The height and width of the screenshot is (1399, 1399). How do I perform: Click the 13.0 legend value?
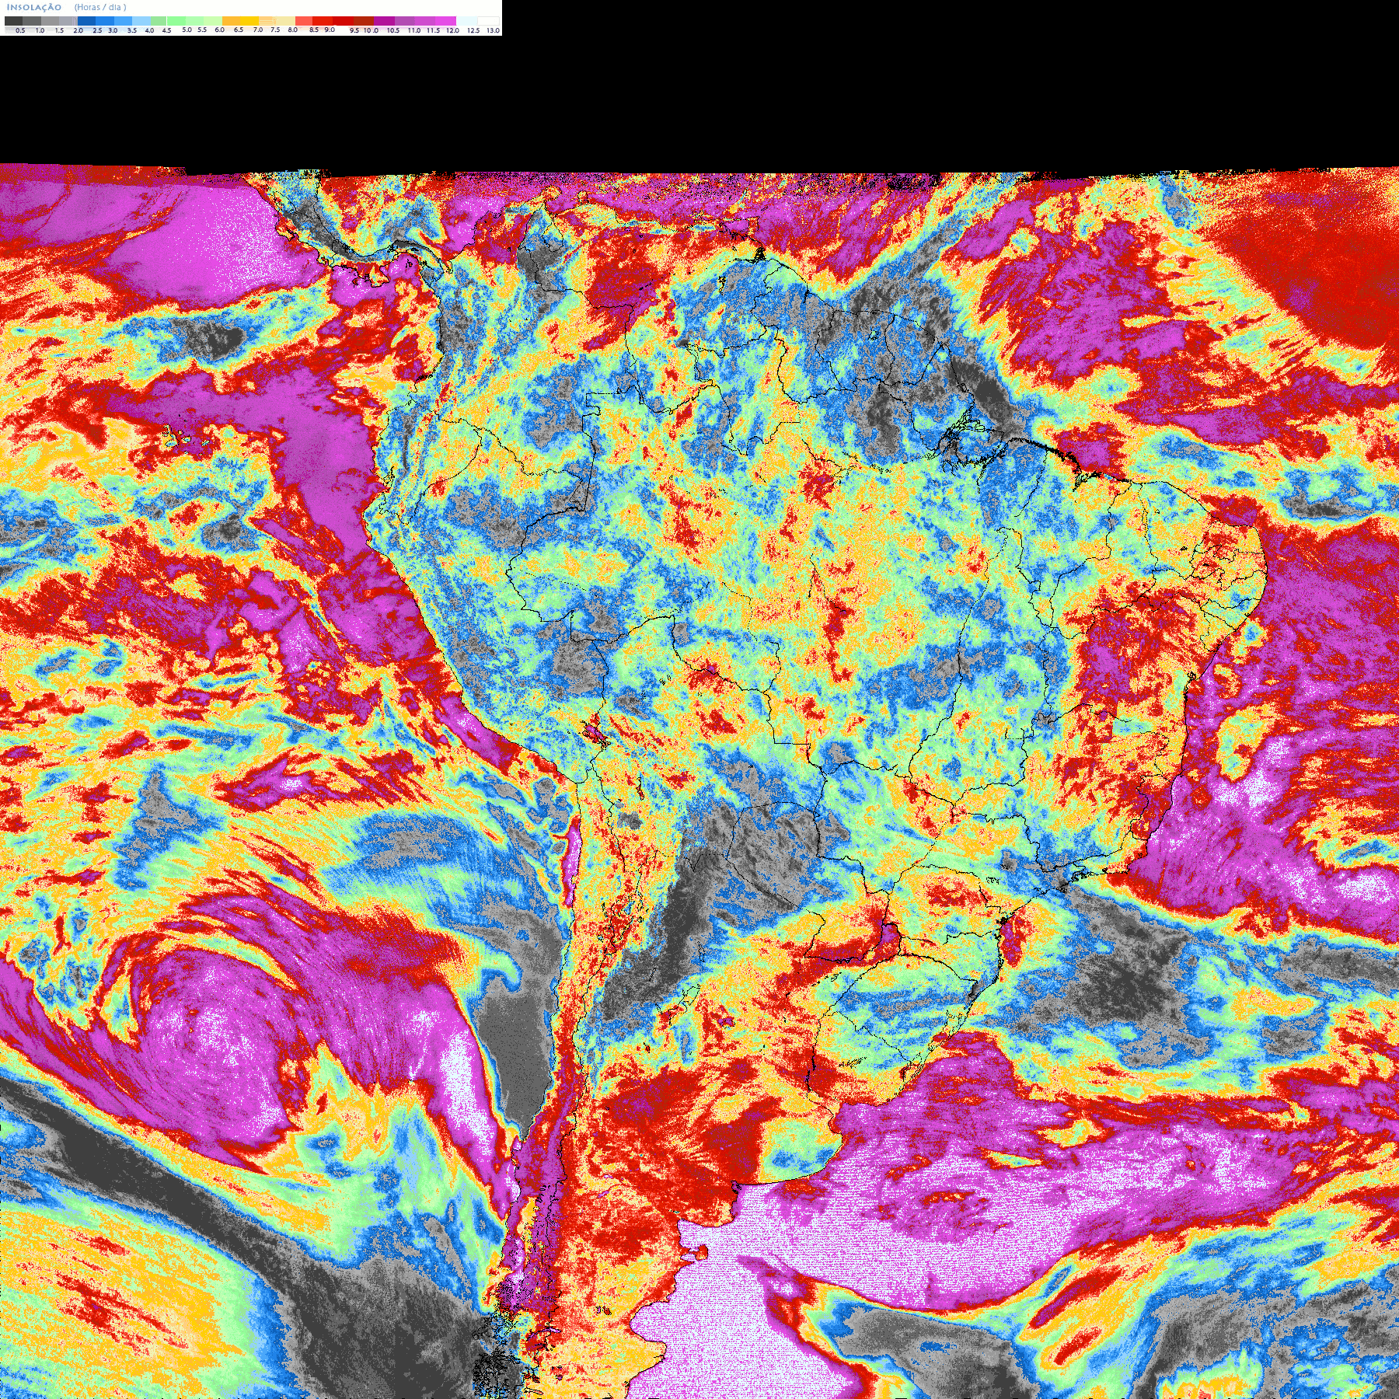[x=493, y=30]
